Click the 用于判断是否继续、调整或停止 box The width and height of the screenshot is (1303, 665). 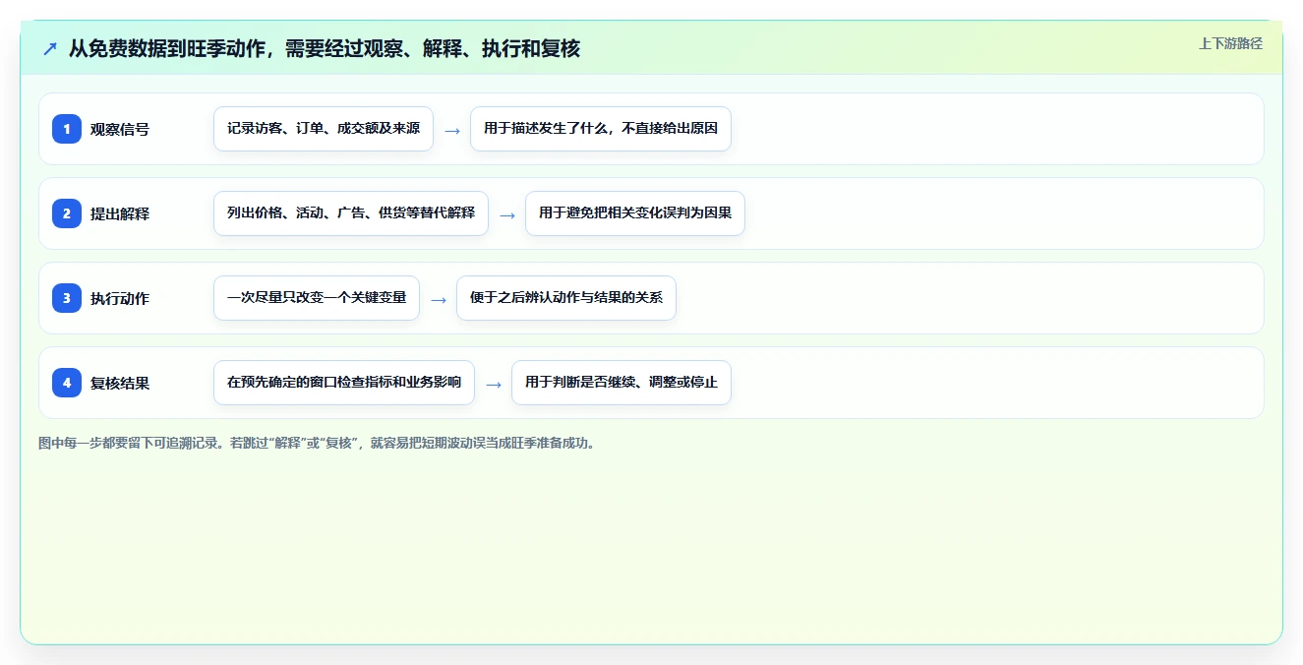[622, 383]
